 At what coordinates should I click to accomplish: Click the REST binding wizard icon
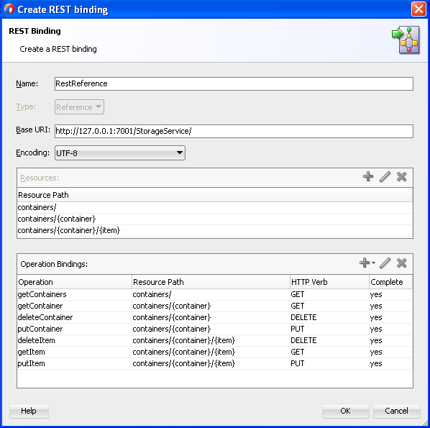coord(406,40)
